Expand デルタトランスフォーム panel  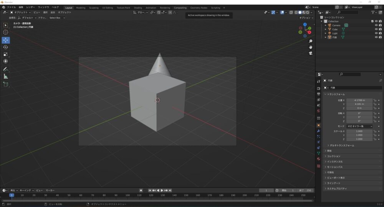click(342, 145)
